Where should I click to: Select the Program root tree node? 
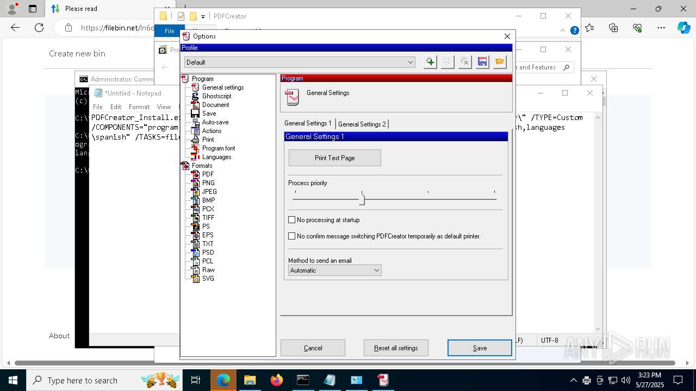point(202,79)
